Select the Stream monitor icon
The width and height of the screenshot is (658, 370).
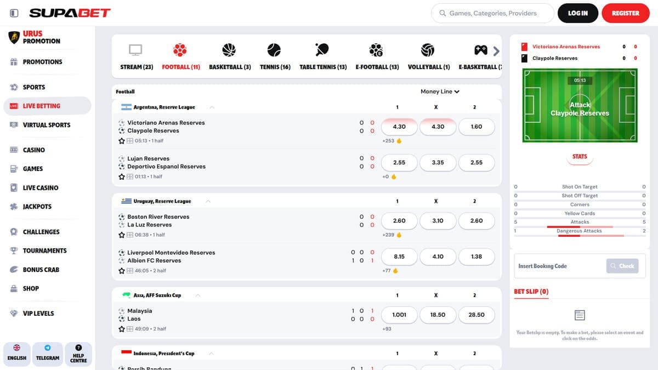(135, 50)
